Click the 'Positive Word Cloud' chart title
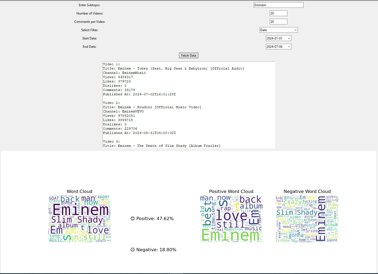This screenshot has width=378, height=274. 231,191
